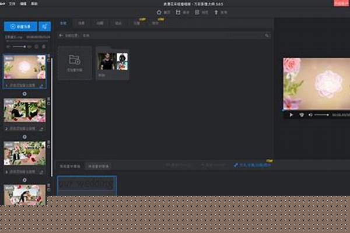Select the fifth media library tab with the yellow badge
Viewport: 350px width, 233px height.
[137, 23]
